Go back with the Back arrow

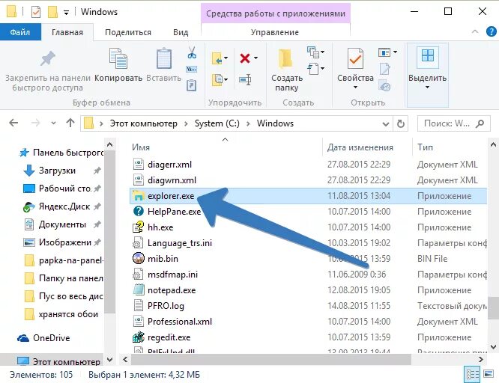click(13, 123)
